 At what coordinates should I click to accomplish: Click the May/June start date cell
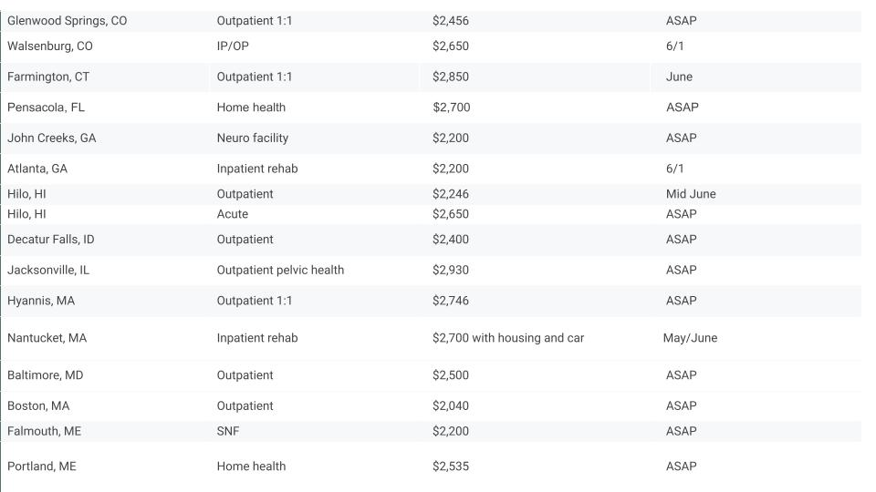click(690, 338)
